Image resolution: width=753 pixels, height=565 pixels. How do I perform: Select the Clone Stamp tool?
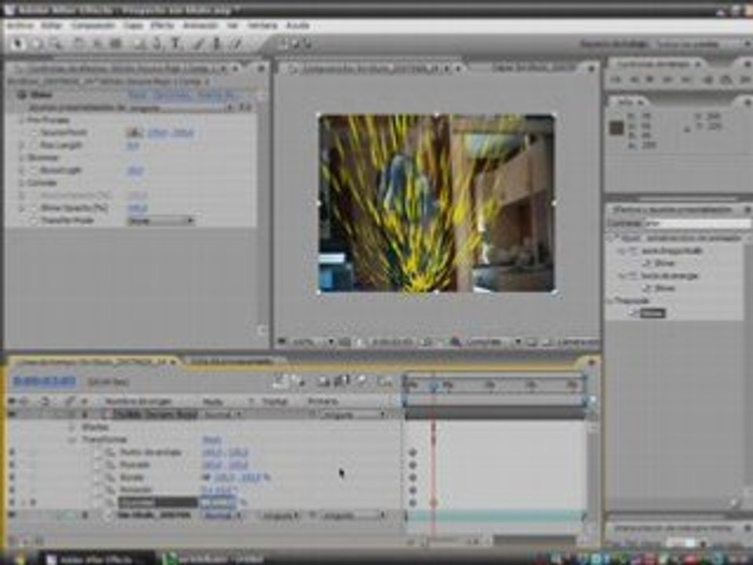pyautogui.click(x=217, y=44)
